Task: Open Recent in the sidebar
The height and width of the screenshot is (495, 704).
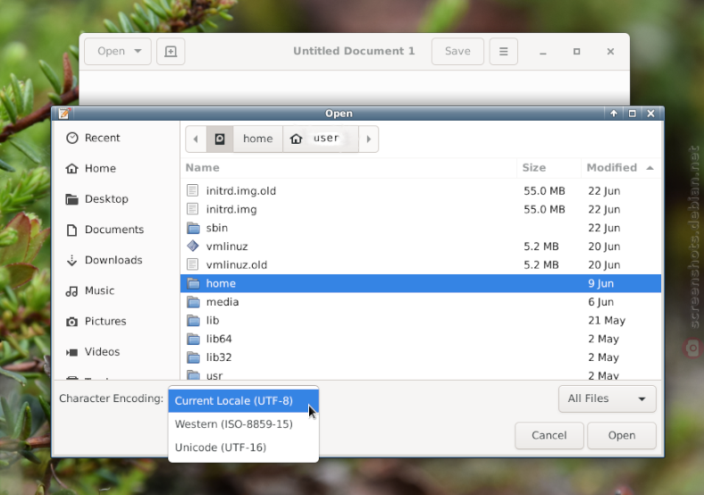Action: pos(116,138)
